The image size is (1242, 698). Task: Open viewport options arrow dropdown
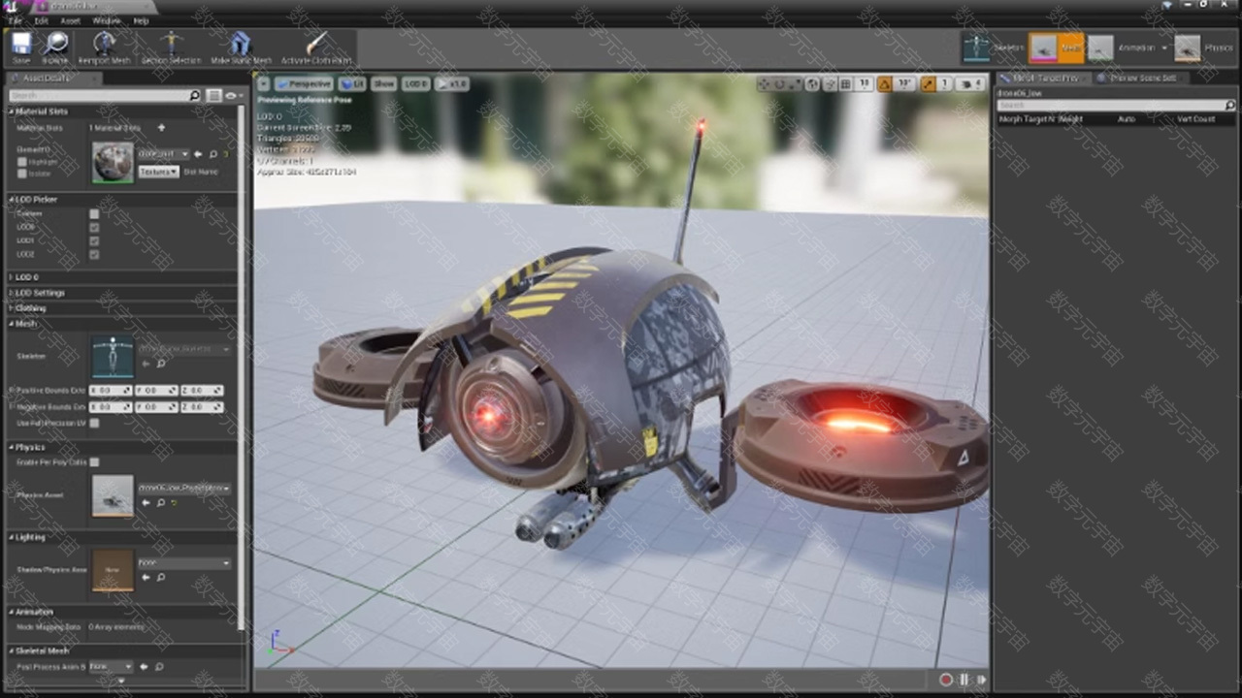coord(263,84)
